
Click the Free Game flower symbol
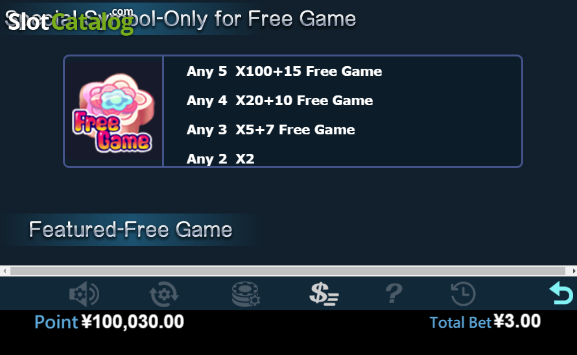[x=113, y=112]
